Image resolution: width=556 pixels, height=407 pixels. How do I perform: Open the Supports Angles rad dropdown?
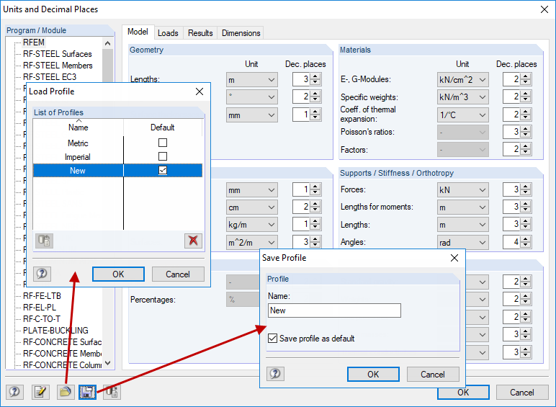point(463,242)
